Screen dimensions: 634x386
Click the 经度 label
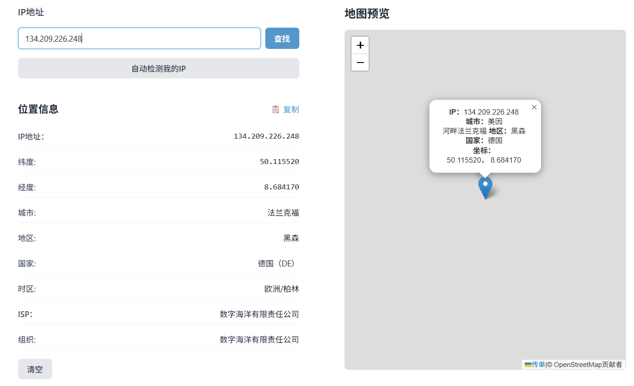tap(27, 187)
